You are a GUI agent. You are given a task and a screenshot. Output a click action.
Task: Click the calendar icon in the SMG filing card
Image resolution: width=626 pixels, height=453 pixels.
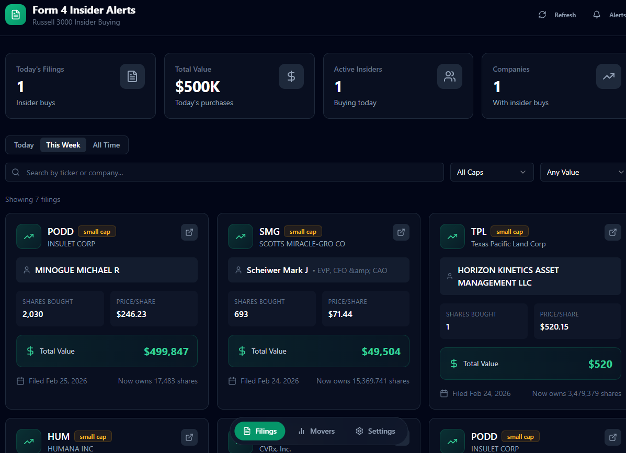232,381
